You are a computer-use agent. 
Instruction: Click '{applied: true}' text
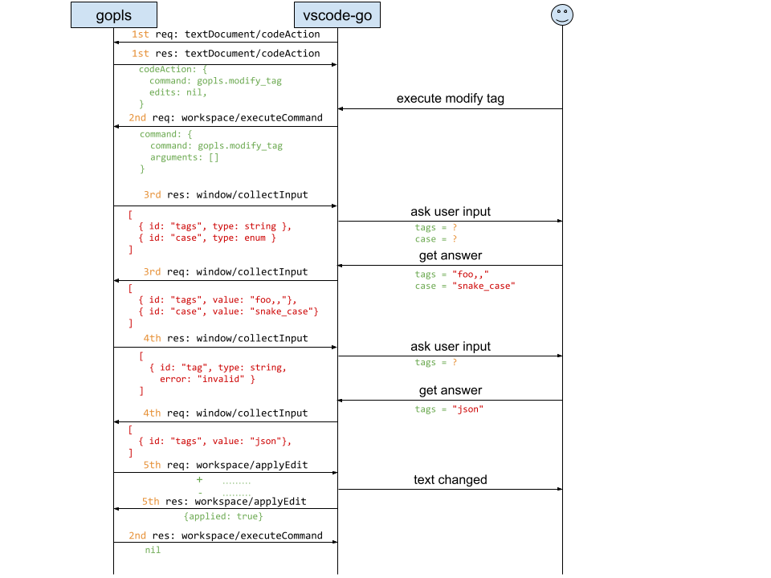pyautogui.click(x=223, y=516)
